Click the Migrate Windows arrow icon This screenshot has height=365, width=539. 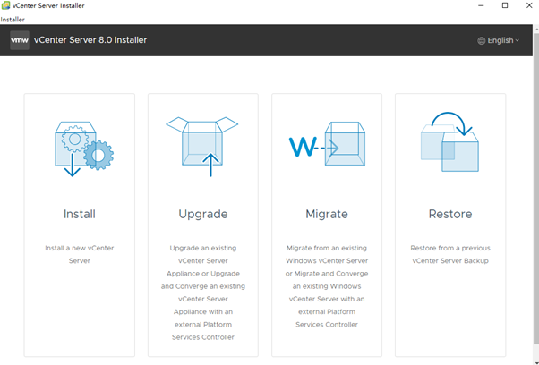tap(327, 143)
